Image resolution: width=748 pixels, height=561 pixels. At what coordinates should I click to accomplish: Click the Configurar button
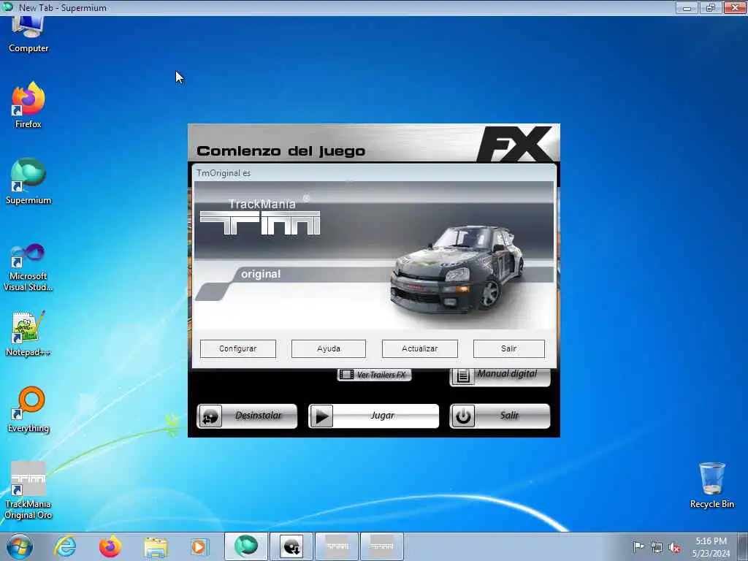coord(238,348)
